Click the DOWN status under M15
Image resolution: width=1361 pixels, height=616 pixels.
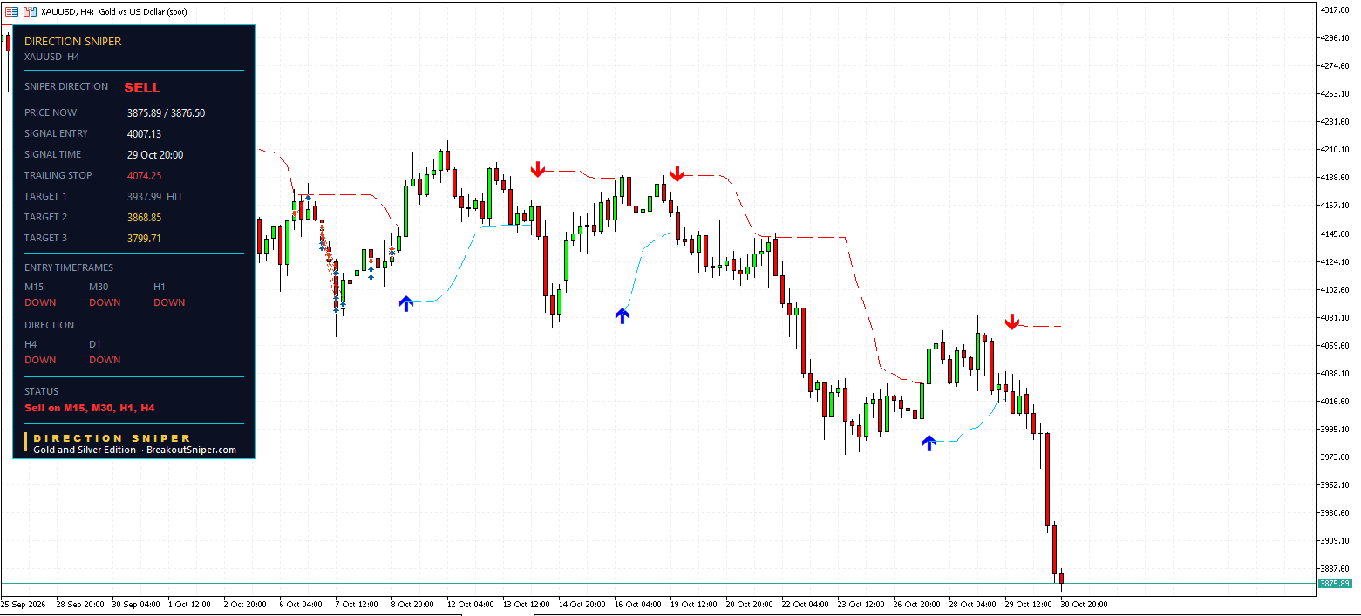(x=40, y=302)
